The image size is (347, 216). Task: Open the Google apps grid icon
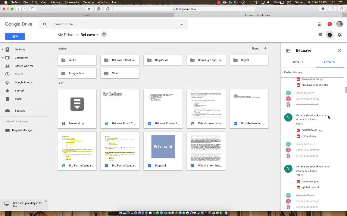(x=320, y=24)
